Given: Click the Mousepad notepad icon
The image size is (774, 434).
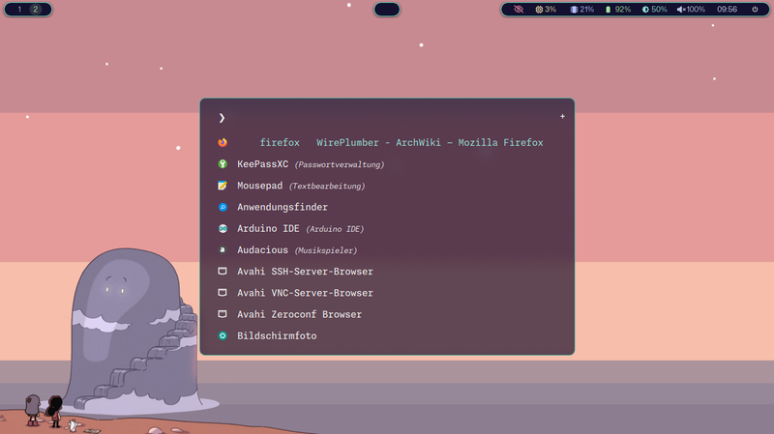Looking at the screenshot, I should click(223, 186).
